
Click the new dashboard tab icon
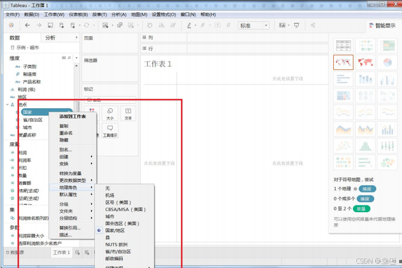(87, 252)
